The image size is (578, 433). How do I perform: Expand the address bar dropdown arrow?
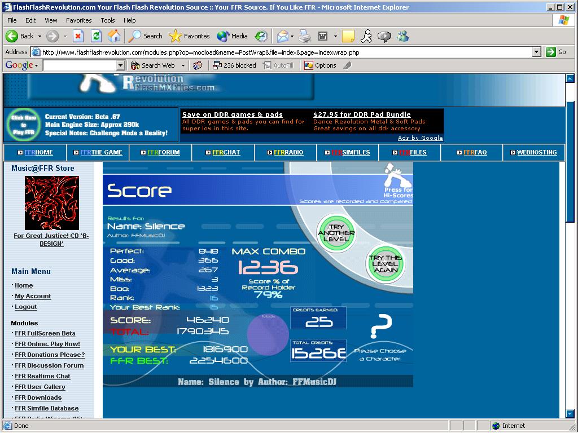tap(537, 52)
